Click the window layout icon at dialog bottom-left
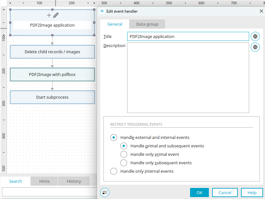The height and width of the screenshot is (199, 265). (105, 193)
